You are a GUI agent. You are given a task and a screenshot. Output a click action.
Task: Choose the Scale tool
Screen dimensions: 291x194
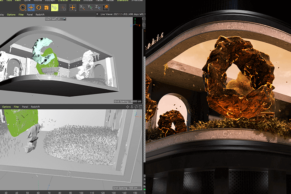[x=47, y=7]
